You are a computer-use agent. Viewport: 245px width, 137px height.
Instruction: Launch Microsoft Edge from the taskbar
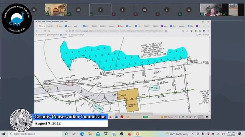coord(82,134)
